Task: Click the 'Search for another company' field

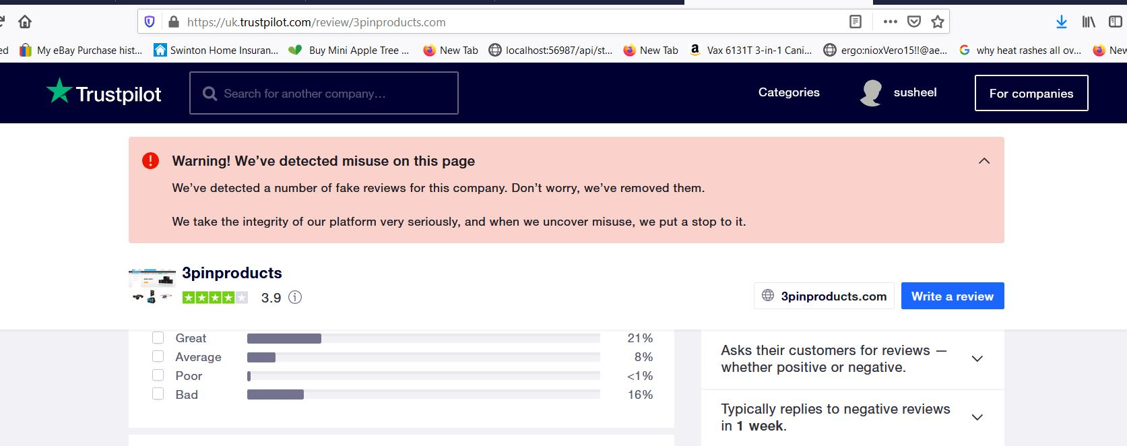Action: [x=324, y=94]
